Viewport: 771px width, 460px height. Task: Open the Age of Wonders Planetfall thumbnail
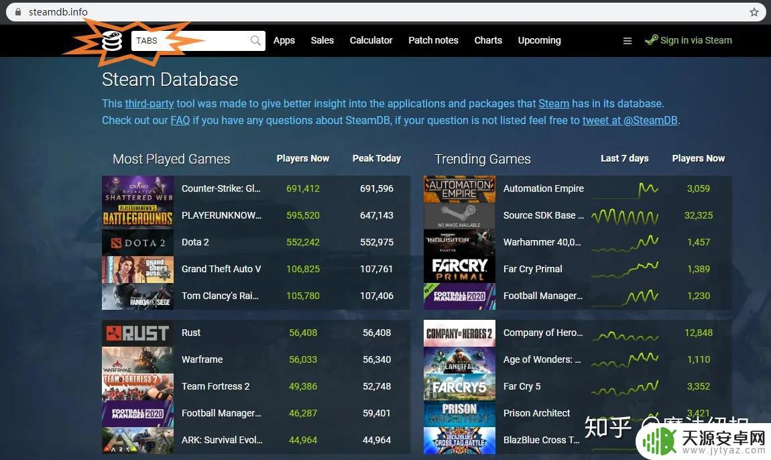coord(459,359)
